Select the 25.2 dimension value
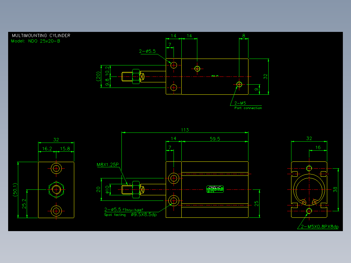 (x=24, y=204)
